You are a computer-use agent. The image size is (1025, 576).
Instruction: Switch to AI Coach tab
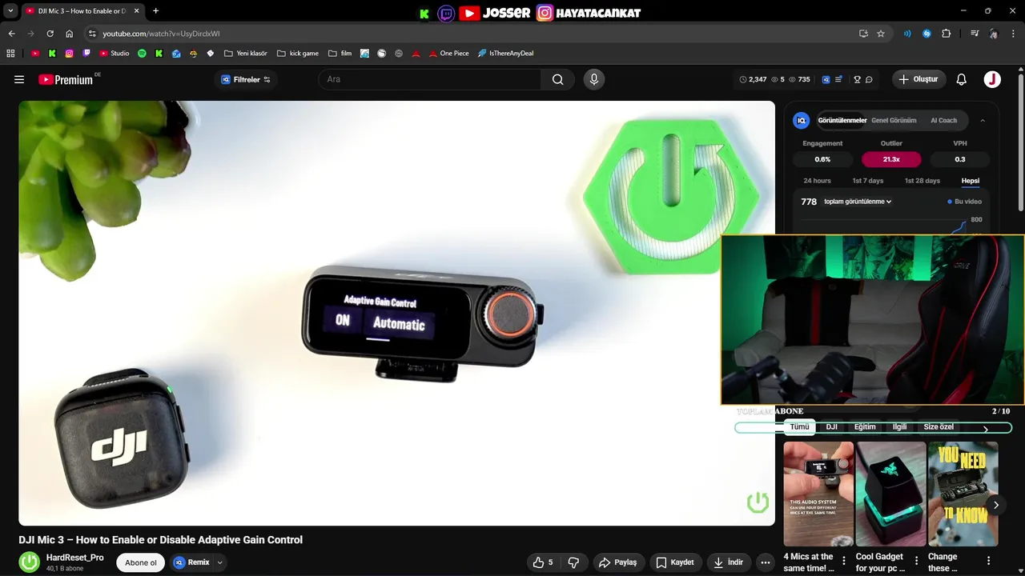(x=943, y=121)
